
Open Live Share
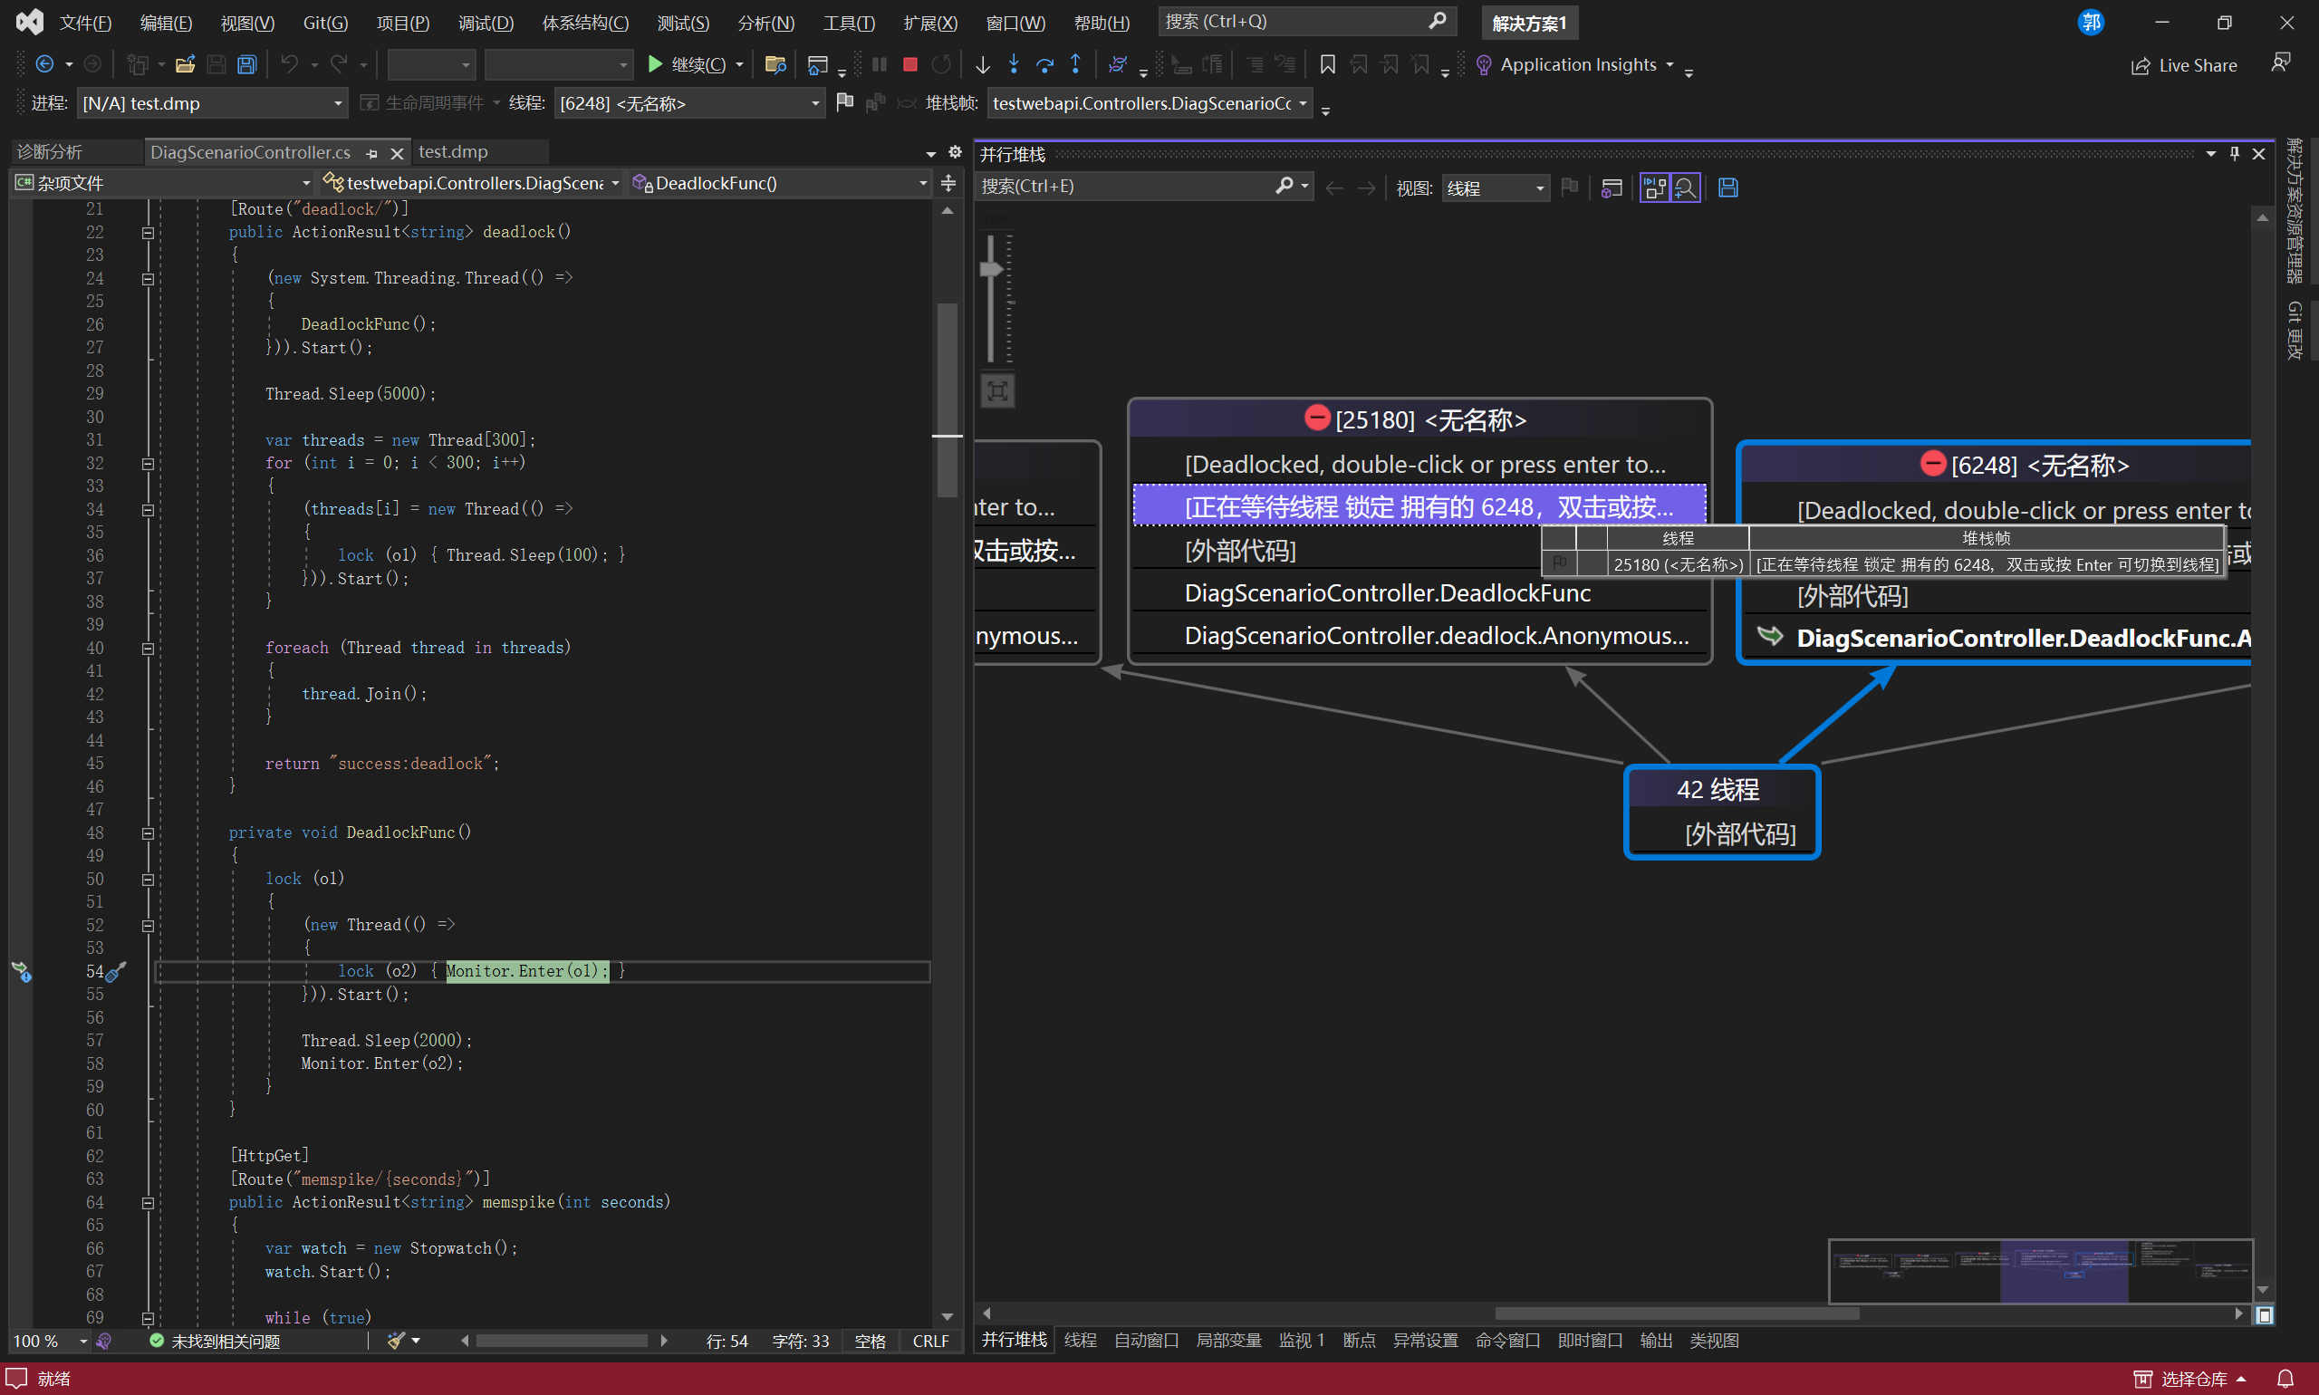pyautogui.click(x=2184, y=65)
